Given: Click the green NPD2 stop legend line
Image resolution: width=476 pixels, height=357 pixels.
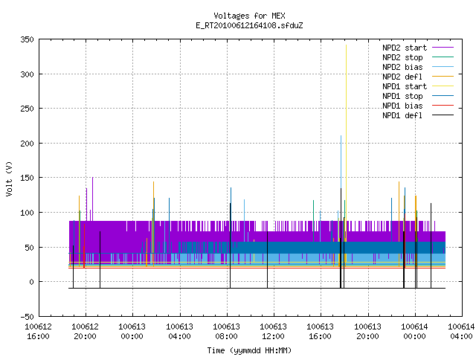Looking at the screenshot, I should click(443, 57).
